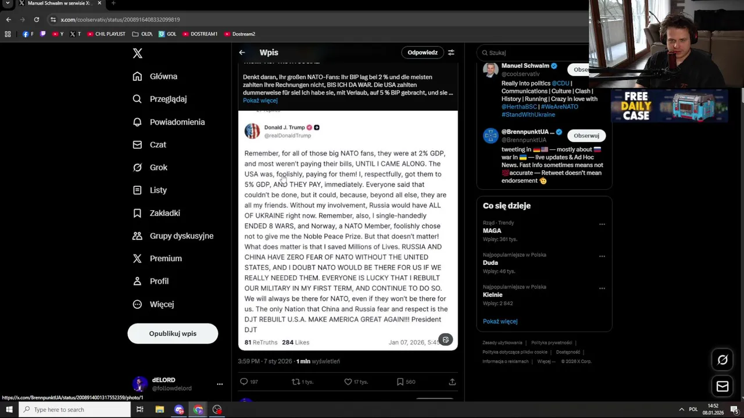Viewport: 744px width, 418px height.
Task: Open the @BrennpunktUA profile avatar
Action: pos(491,135)
